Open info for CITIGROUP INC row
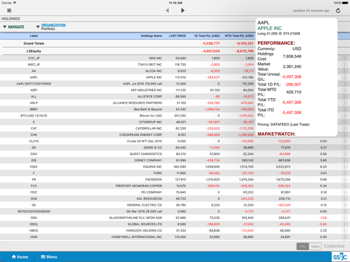 point(344,122)
